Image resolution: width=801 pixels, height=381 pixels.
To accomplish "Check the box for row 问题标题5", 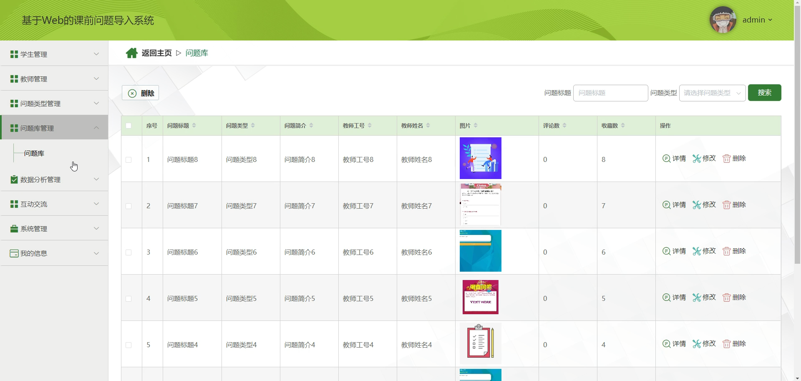I will [128, 299].
